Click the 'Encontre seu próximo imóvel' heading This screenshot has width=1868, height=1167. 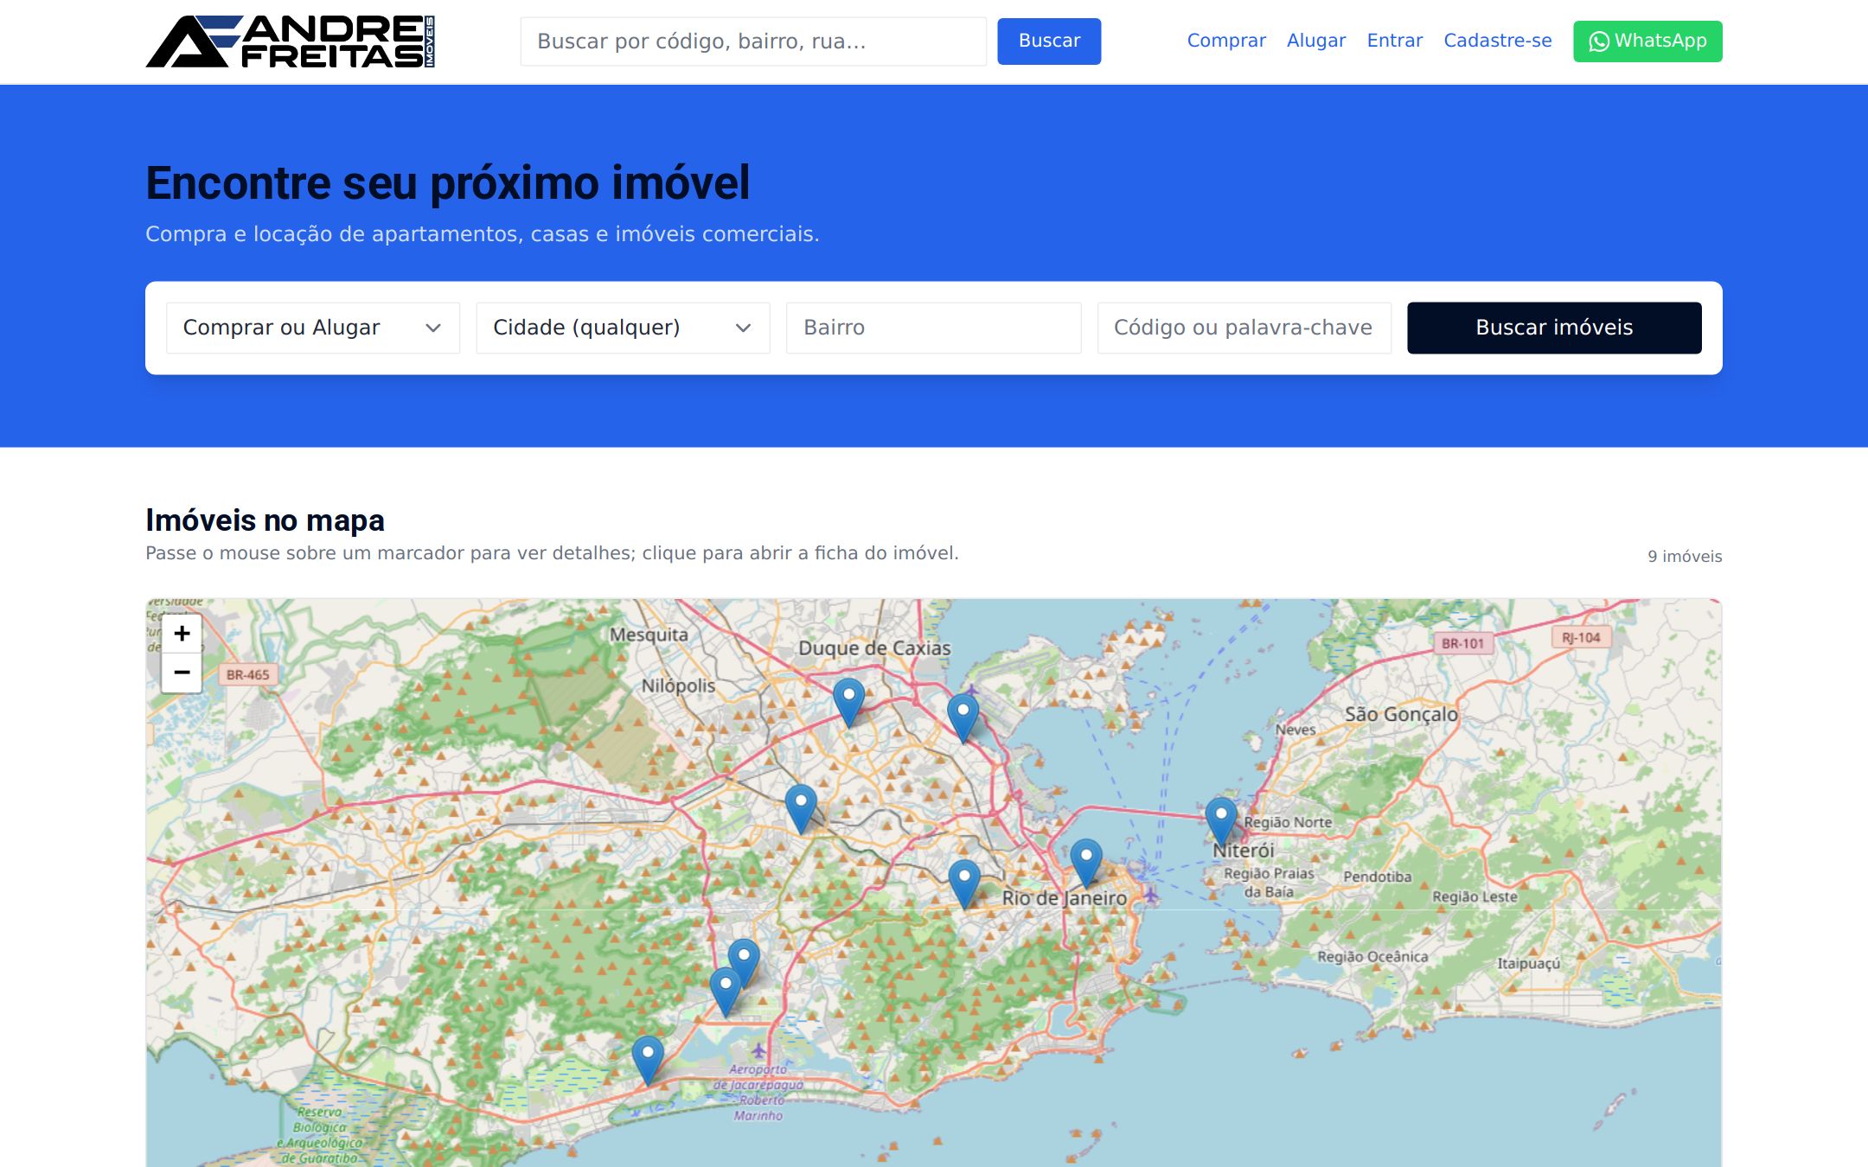click(447, 183)
